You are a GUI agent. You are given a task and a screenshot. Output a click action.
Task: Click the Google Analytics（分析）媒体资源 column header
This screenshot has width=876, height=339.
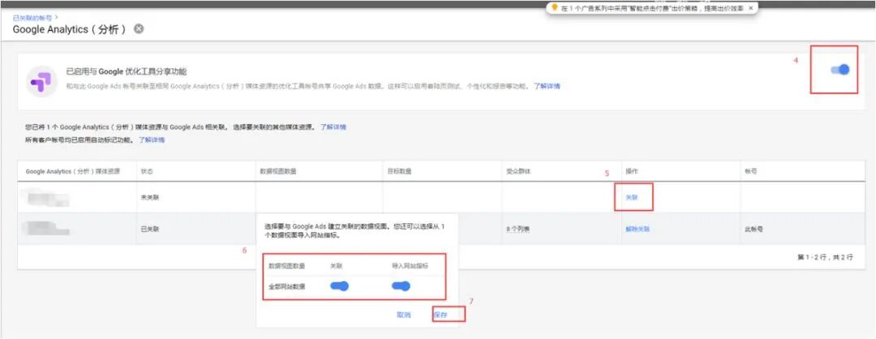(73, 171)
